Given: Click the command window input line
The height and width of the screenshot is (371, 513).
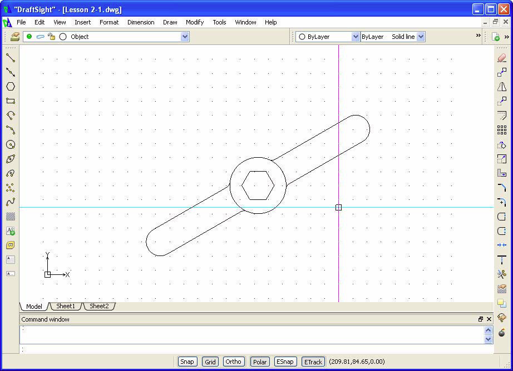Looking at the screenshot, I should pos(250,349).
